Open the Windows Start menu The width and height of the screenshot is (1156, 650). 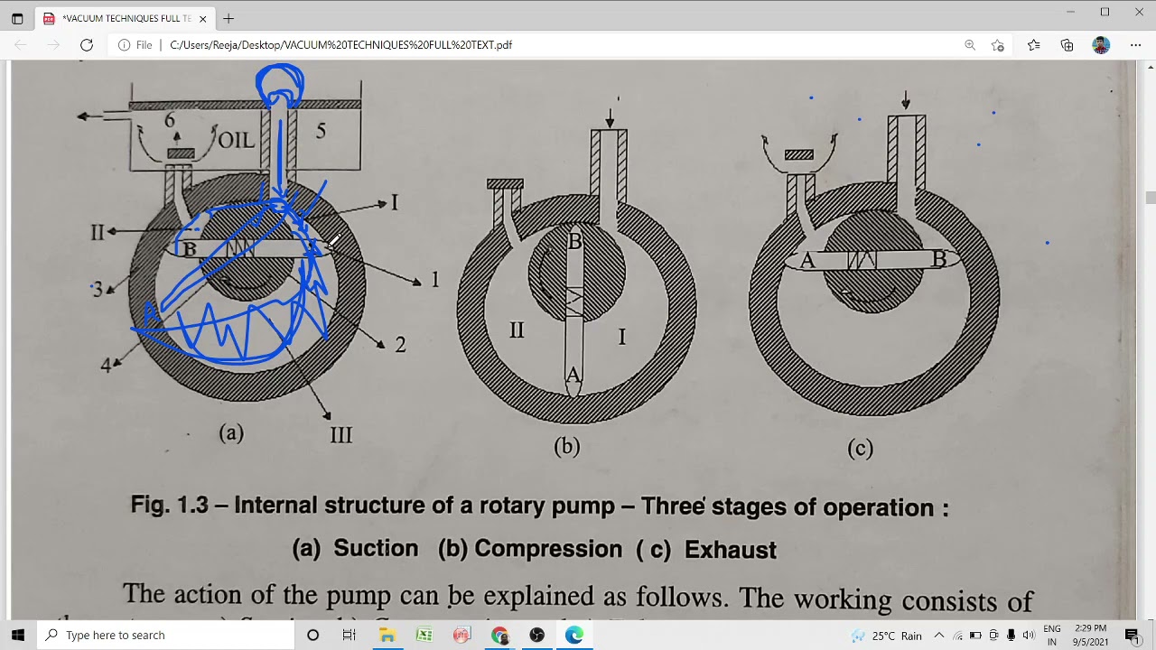pos(18,635)
